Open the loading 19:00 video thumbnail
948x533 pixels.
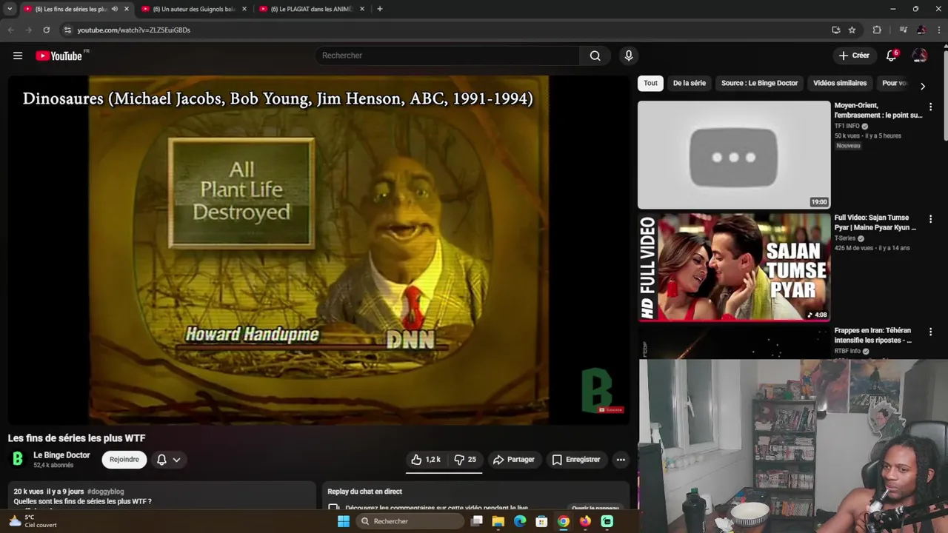[x=734, y=155]
